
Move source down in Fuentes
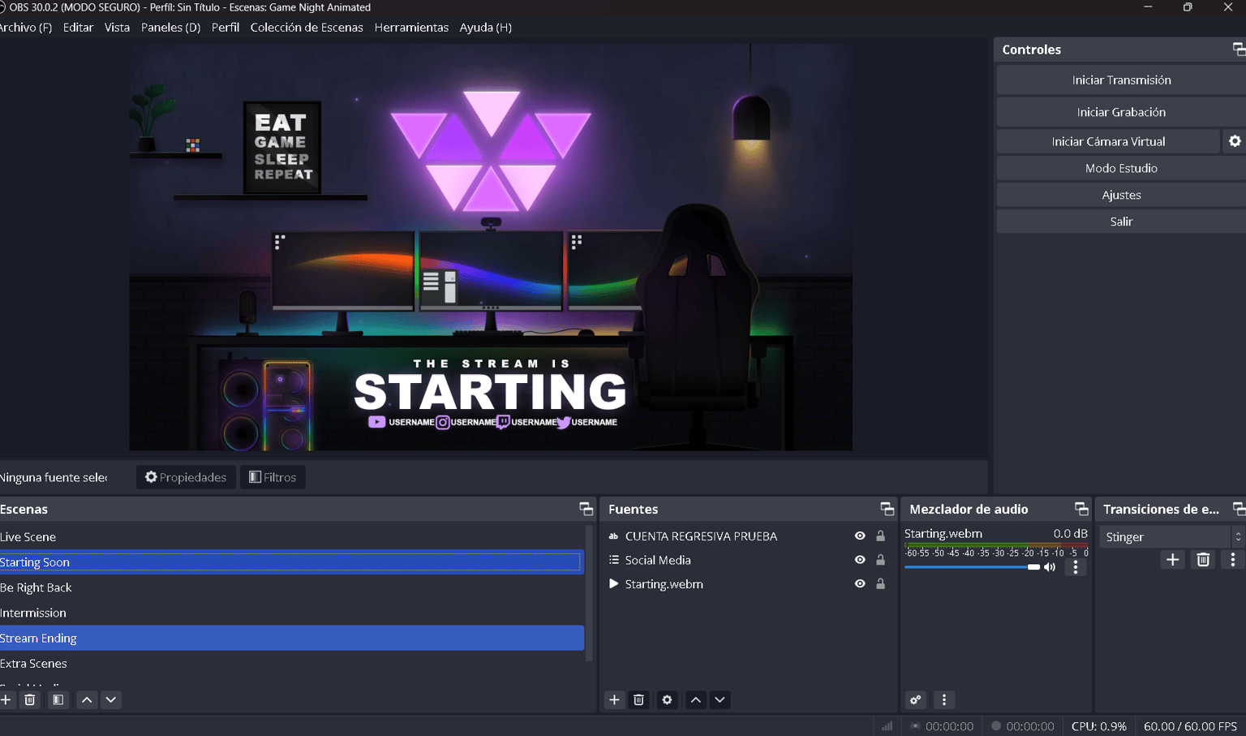720,699
